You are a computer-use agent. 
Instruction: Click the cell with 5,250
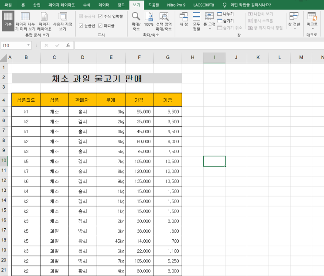point(167,261)
